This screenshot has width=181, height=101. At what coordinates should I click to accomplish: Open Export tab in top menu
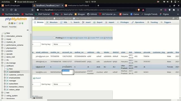[98, 22]
